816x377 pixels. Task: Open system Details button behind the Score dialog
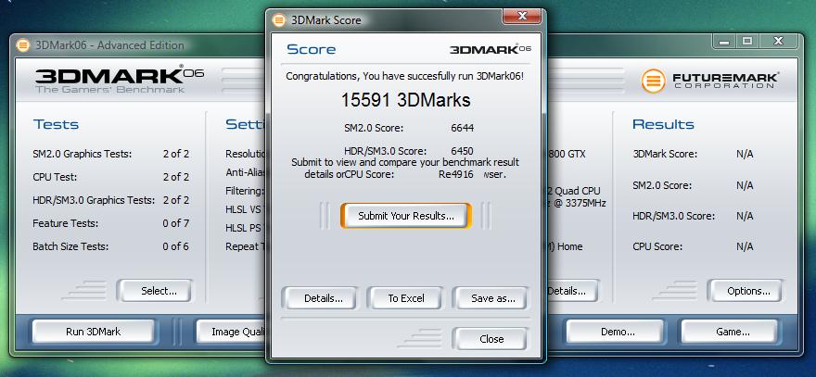(x=571, y=291)
